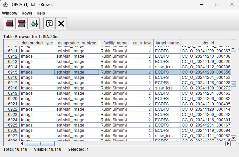Click slew_icrs target cell in row 6918
239x157 pixels.
coord(167,88)
